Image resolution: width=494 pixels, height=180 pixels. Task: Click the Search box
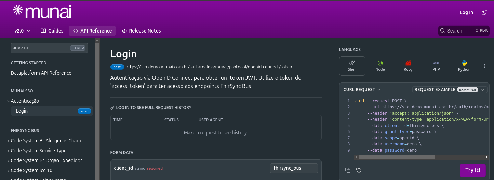464,31
